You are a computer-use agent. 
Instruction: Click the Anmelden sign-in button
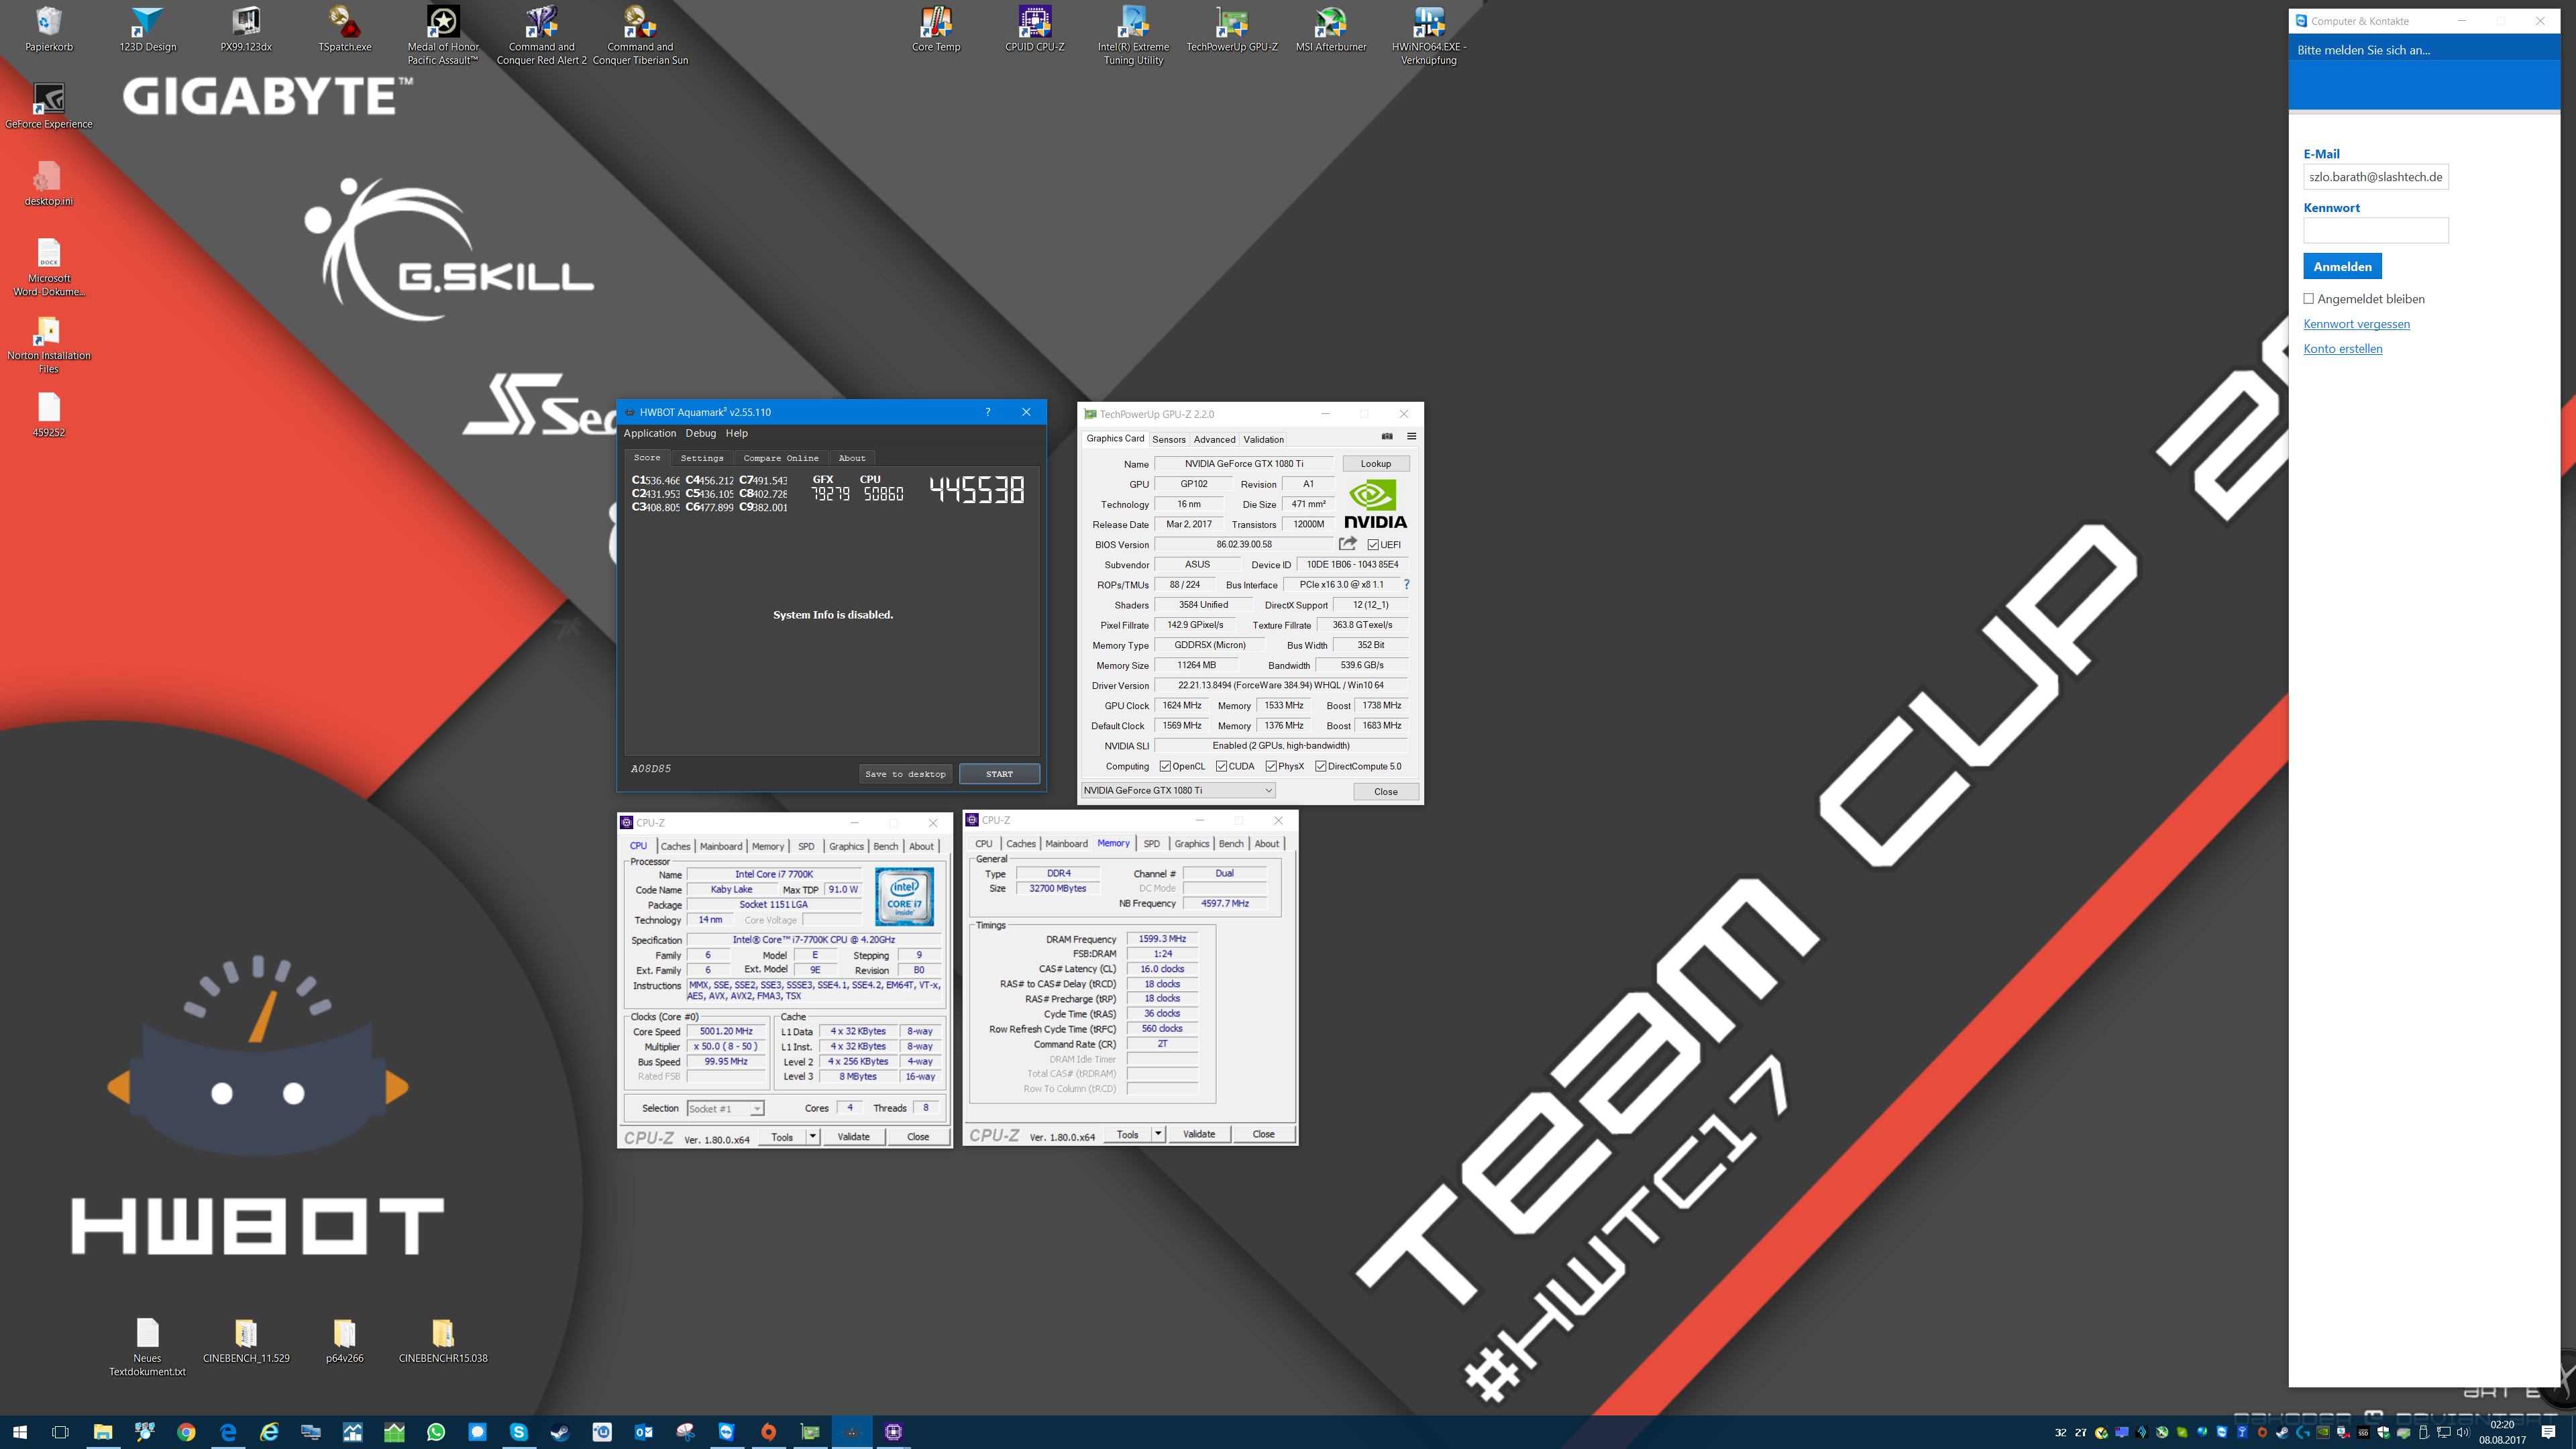[x=2342, y=266]
